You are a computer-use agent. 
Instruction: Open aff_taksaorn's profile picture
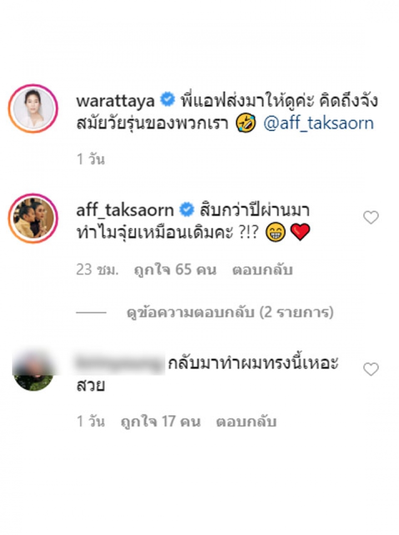coord(33,218)
